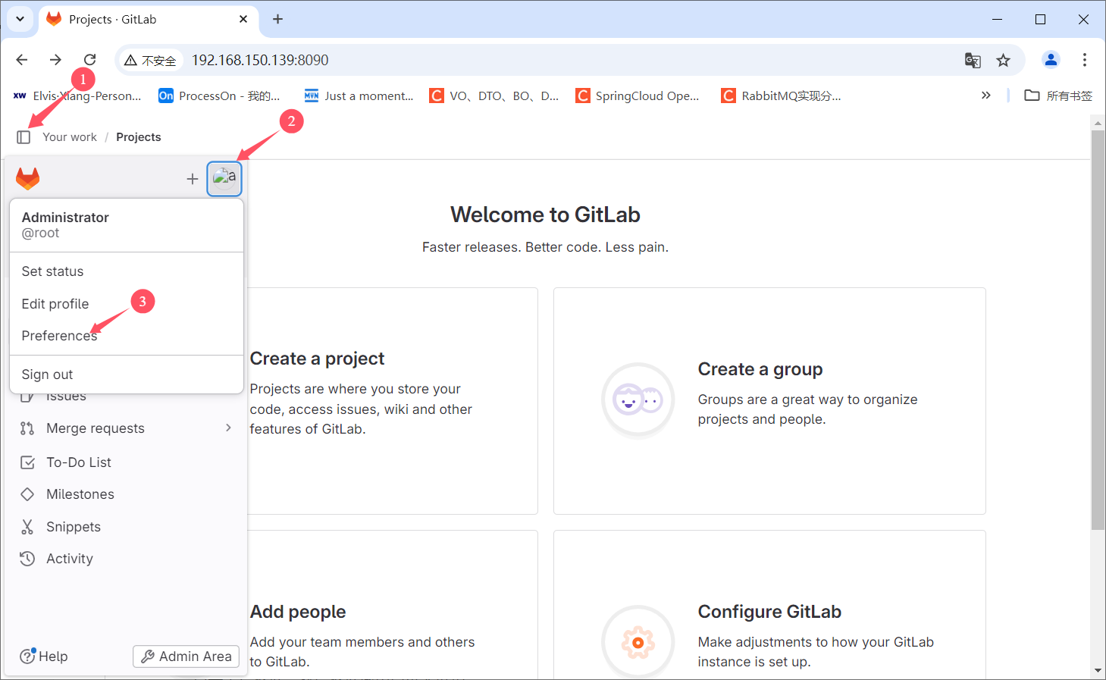Close the Projects · GitLab tab
Viewport: 1106px width, 680px height.
point(243,19)
